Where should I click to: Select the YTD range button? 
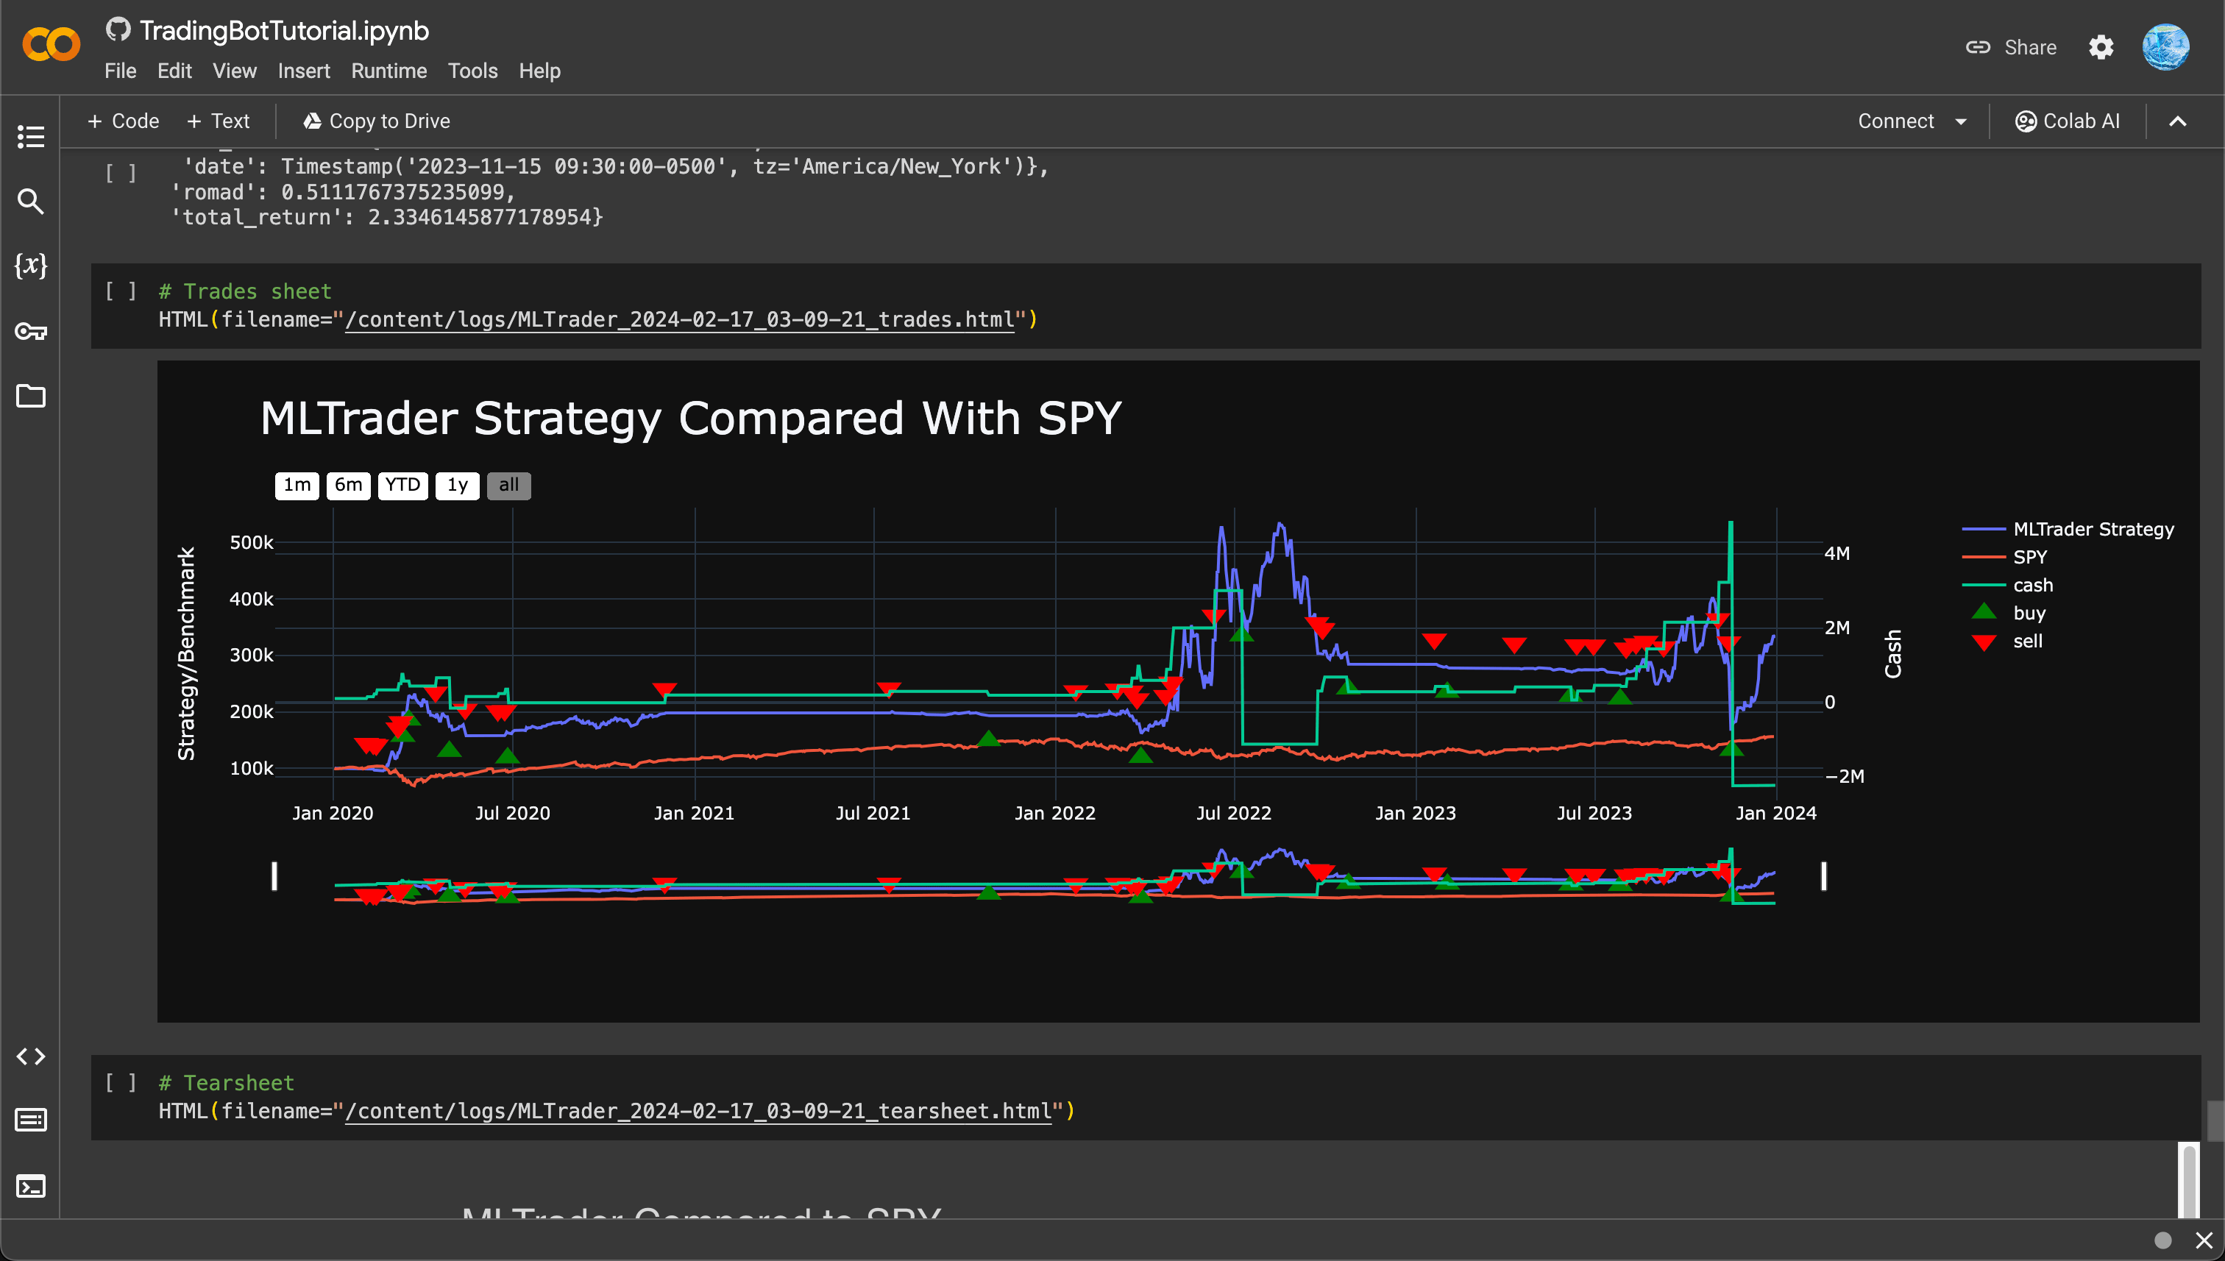point(402,485)
